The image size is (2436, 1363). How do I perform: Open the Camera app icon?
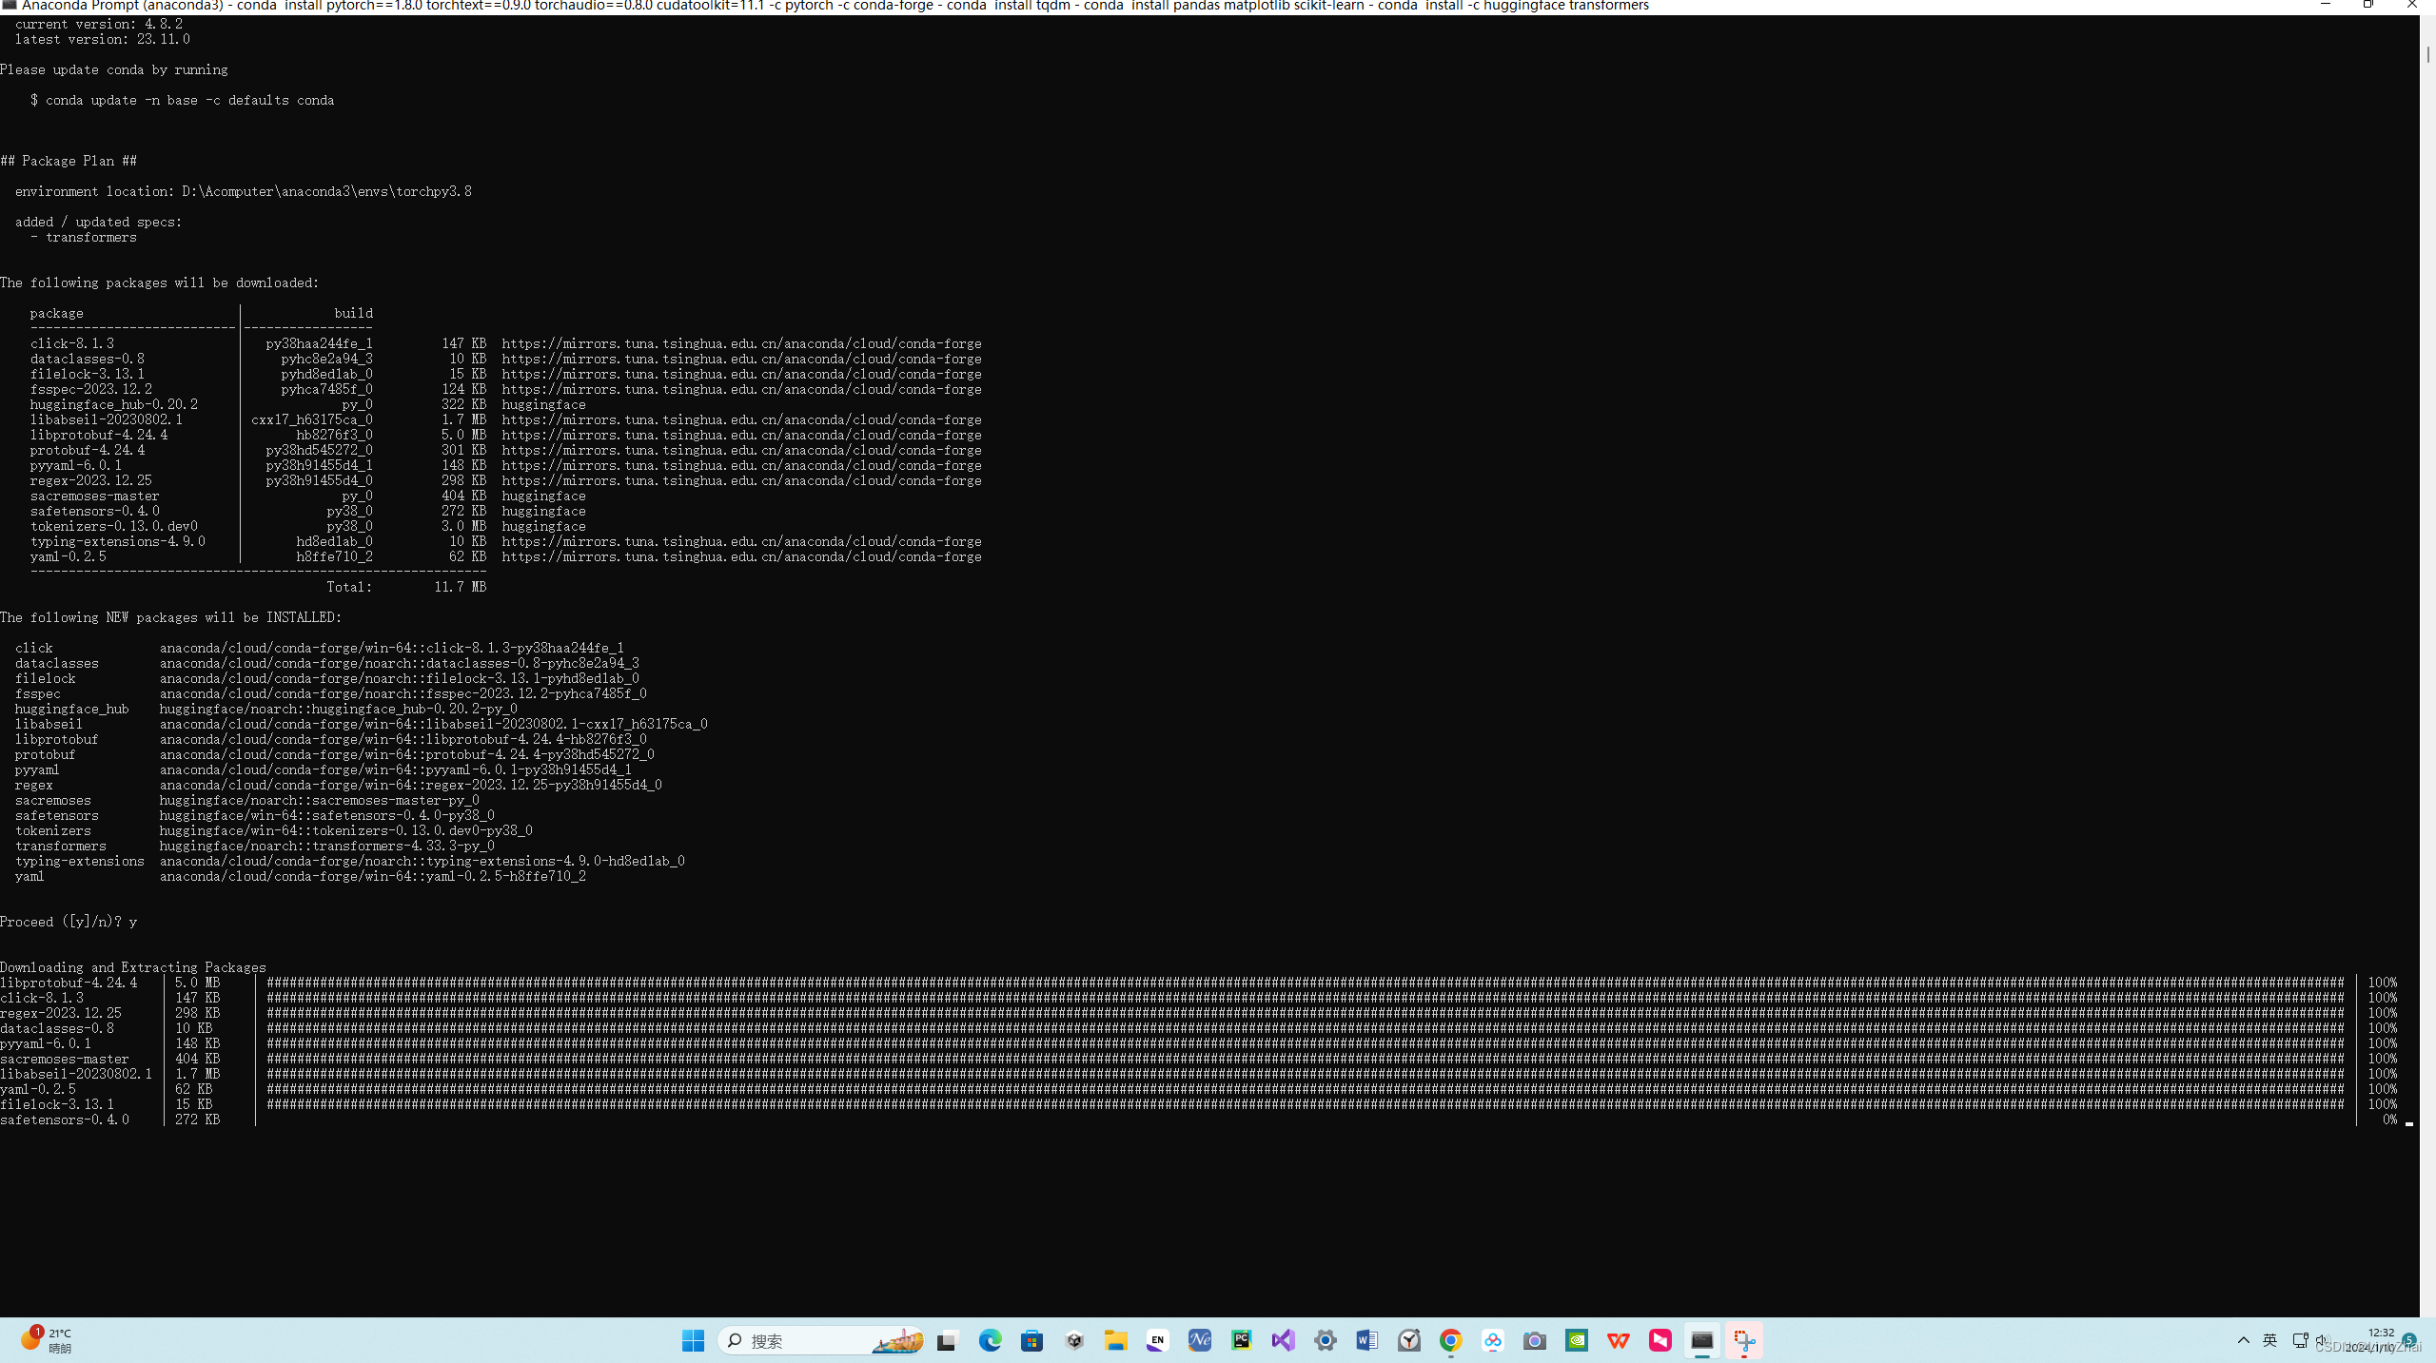[1534, 1340]
